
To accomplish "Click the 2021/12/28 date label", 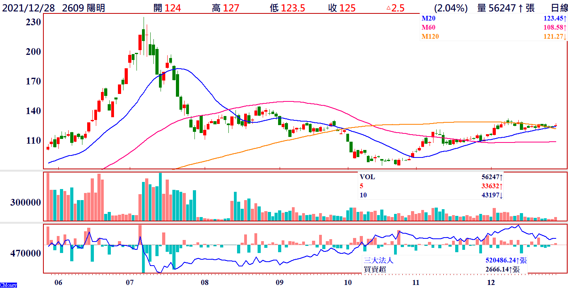I will (28, 8).
